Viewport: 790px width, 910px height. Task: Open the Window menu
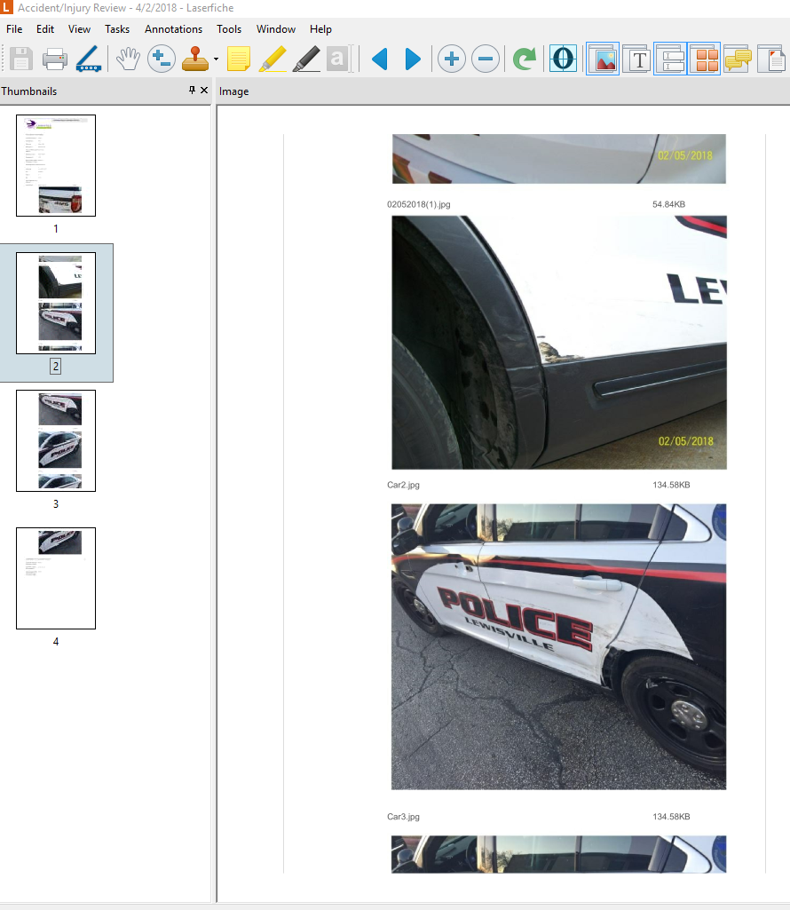[x=276, y=29]
